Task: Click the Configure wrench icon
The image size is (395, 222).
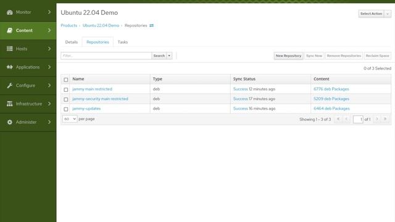Action: click(x=10, y=85)
